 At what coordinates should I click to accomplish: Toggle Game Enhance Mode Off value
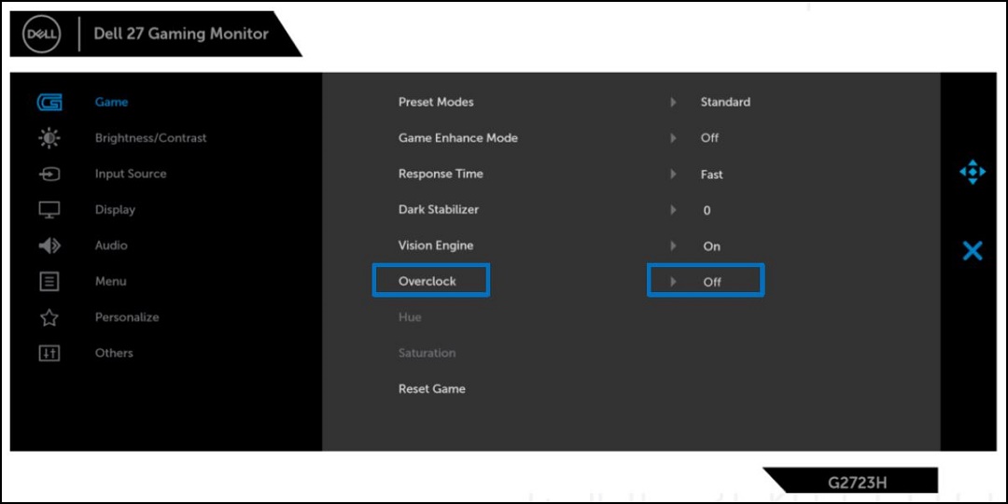click(x=709, y=138)
